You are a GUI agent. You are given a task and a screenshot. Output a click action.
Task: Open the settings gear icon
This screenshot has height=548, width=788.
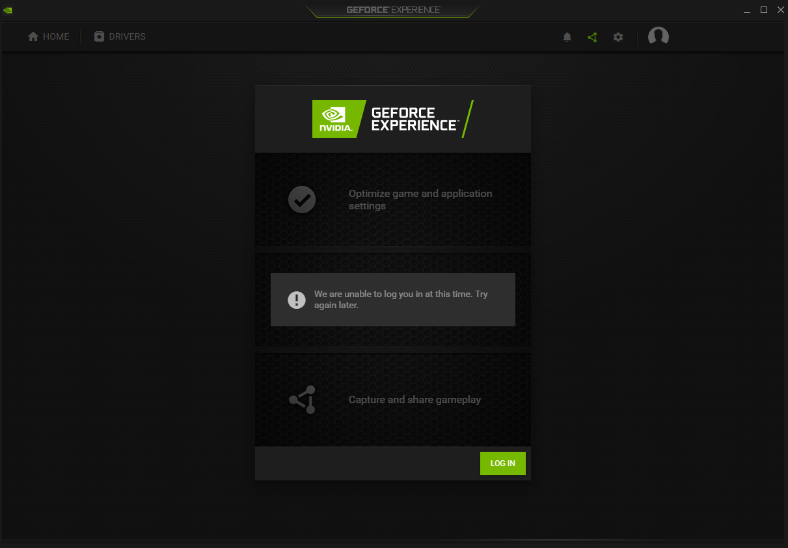pos(618,37)
